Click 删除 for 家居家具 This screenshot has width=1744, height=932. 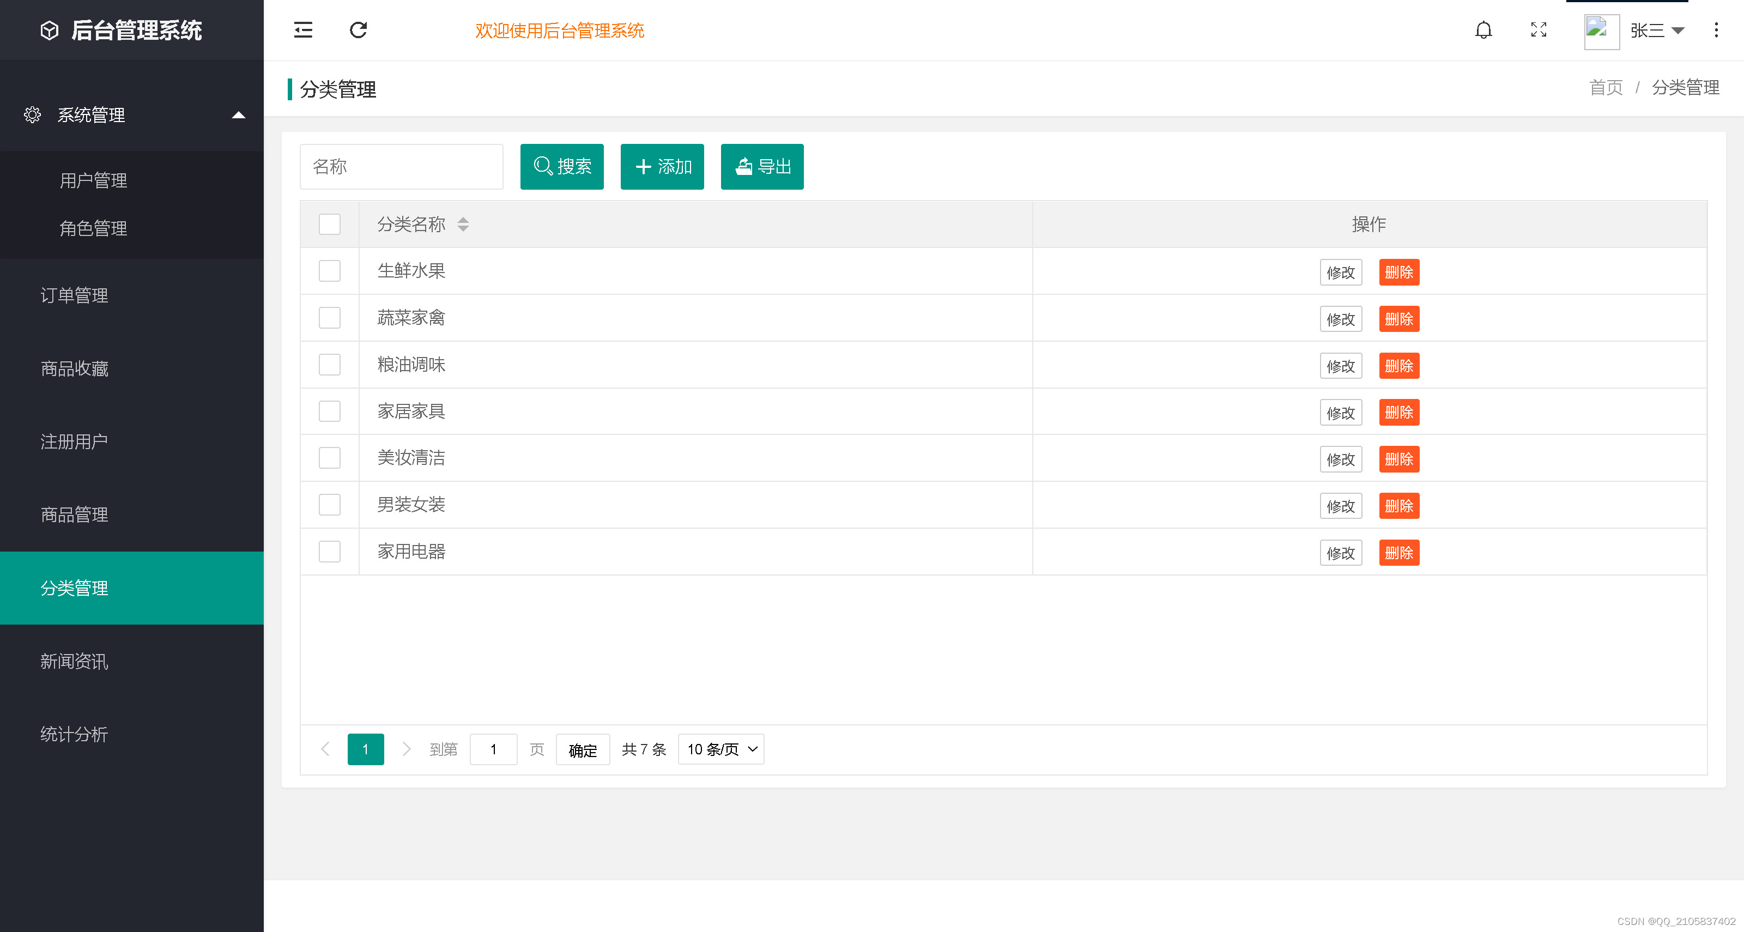(1400, 412)
